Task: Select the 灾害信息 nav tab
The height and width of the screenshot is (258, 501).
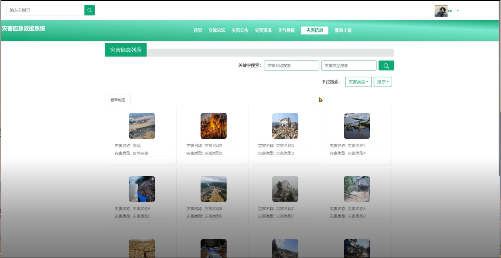Action: 315,30
